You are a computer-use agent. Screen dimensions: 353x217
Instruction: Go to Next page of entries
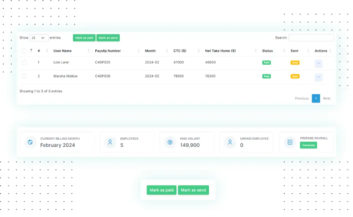click(x=327, y=98)
